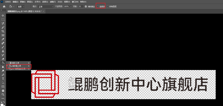
Task: Open the 编辑(E) menu
Action: coord(15,2)
